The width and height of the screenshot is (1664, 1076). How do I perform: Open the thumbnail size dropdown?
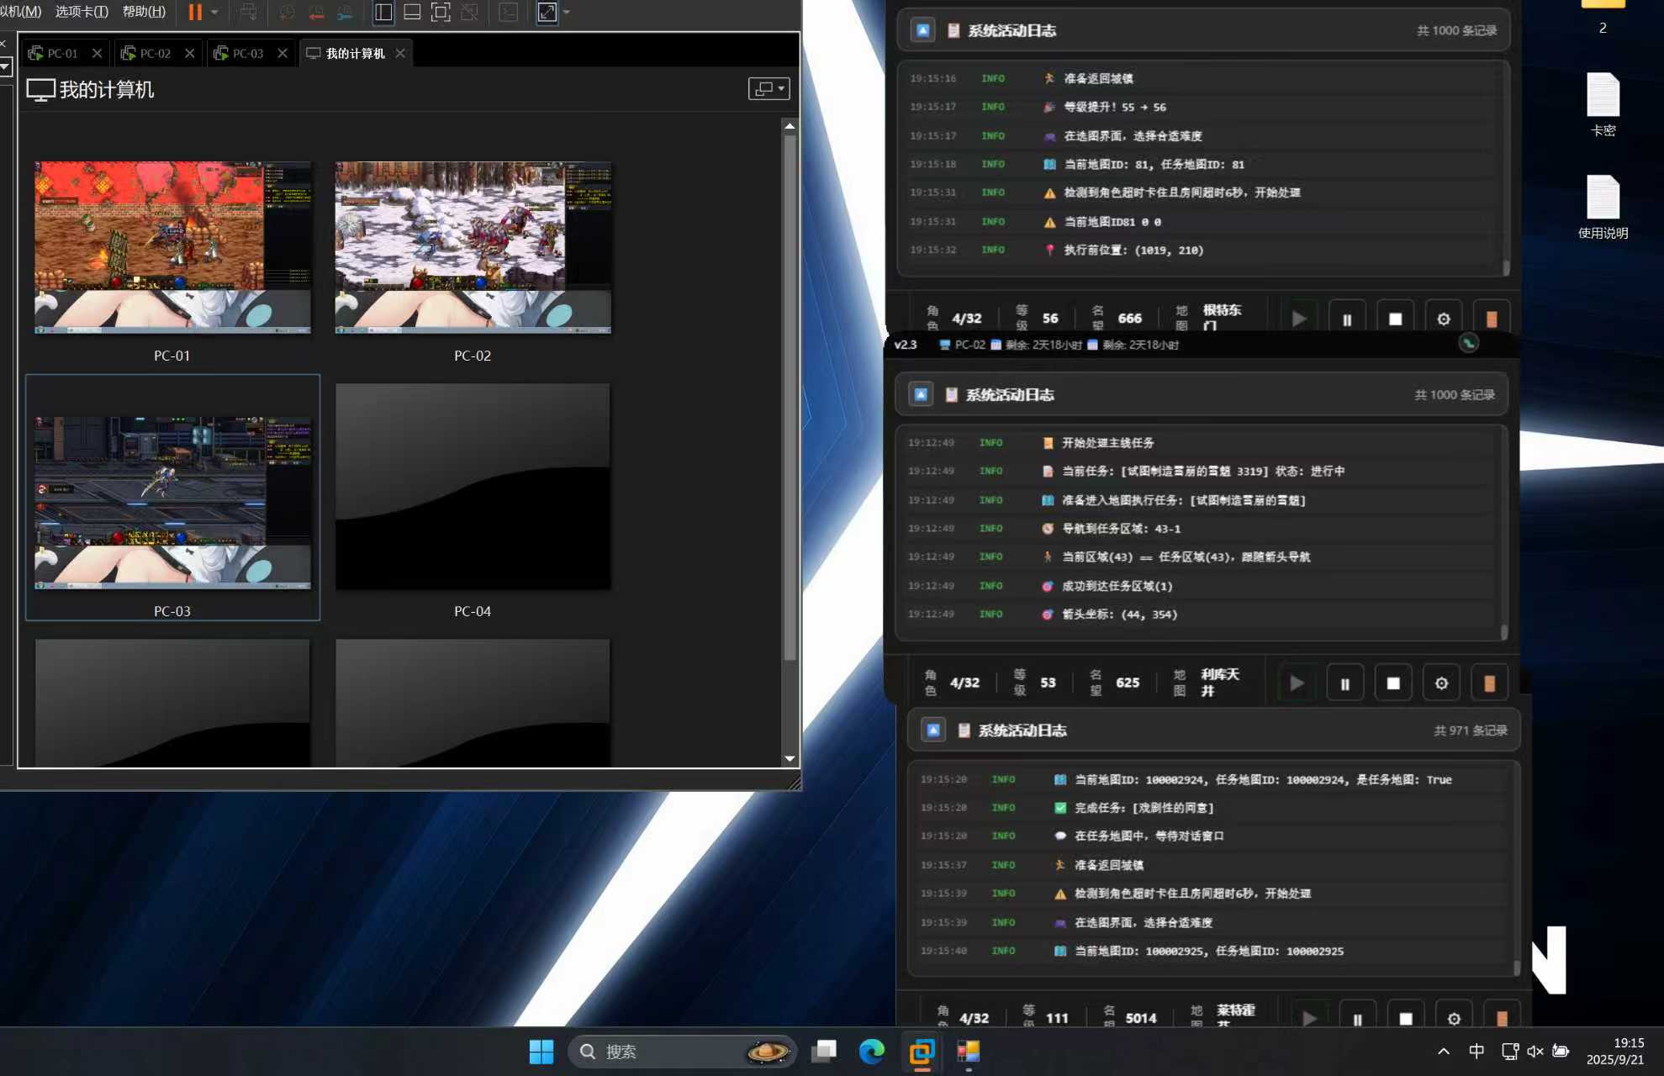(769, 88)
